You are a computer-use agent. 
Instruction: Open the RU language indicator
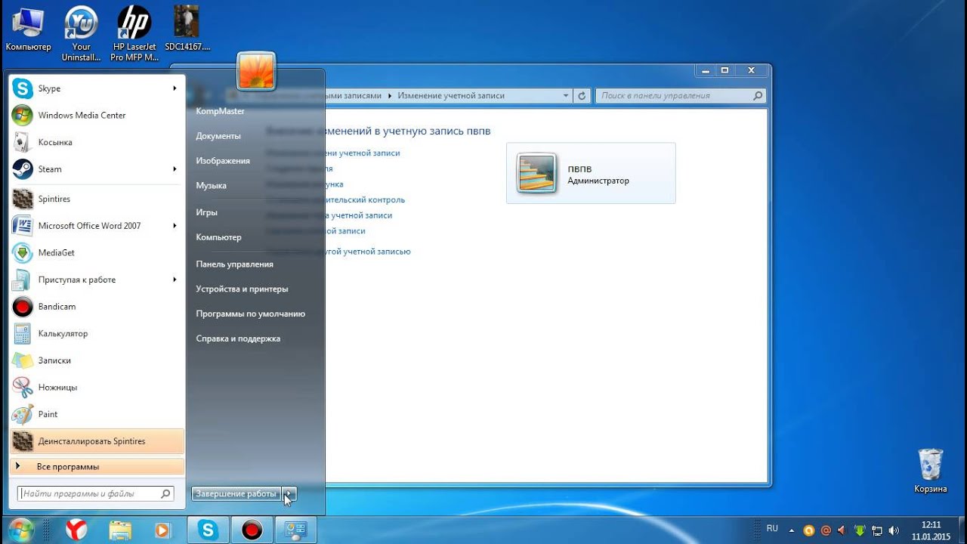(772, 529)
